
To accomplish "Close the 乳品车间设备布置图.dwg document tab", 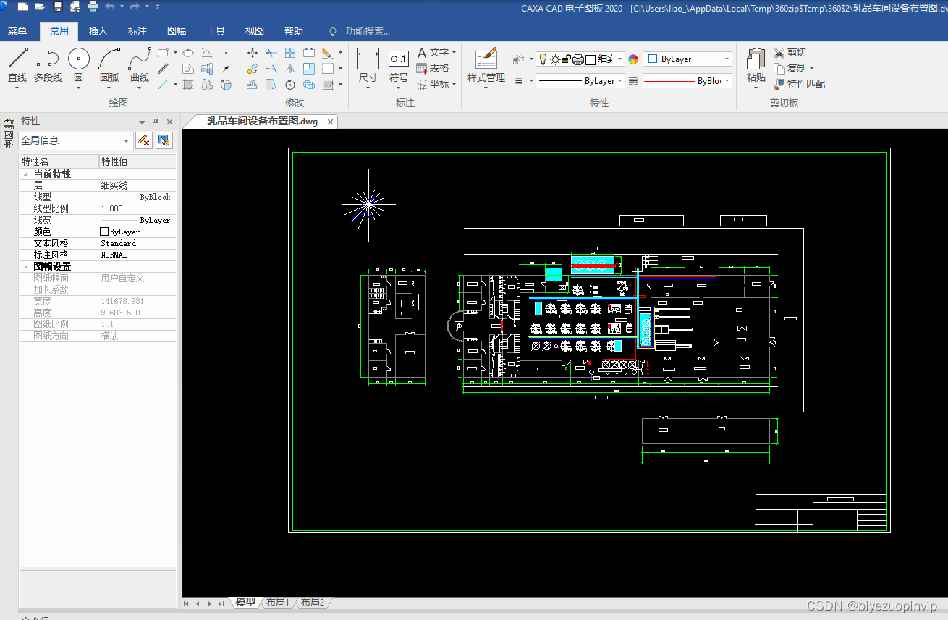I will click(331, 122).
